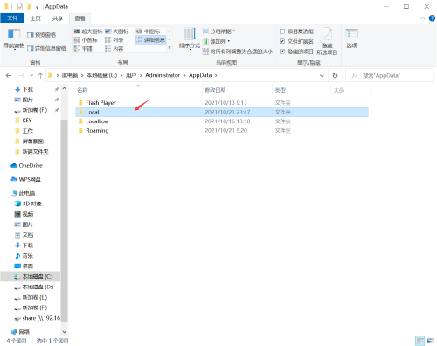Open the KEY folder in sidebar

[x=24, y=121]
